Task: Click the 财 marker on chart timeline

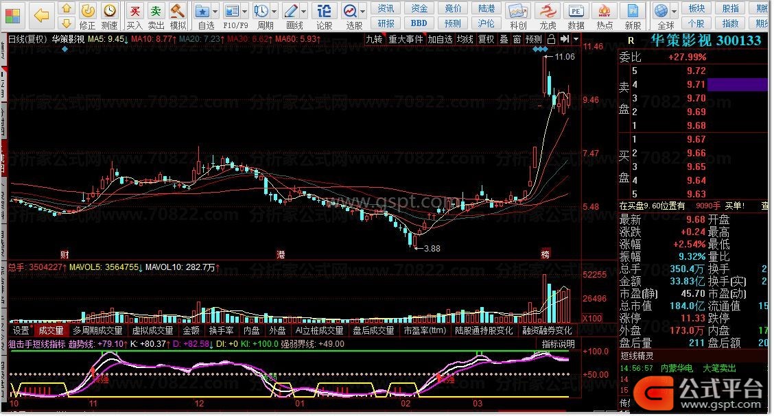Action: [64, 254]
